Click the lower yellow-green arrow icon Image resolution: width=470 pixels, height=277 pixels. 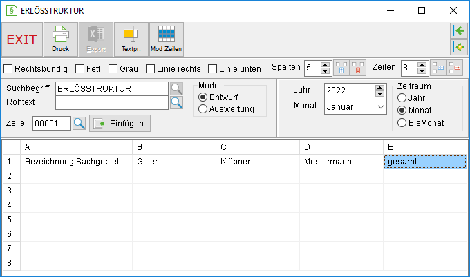tap(459, 47)
